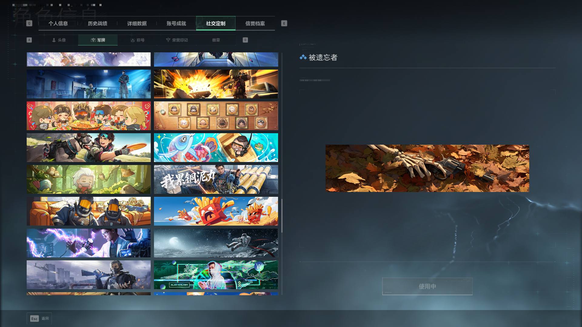582x327 pixels.
Task: Select the dog and frisbee banner
Action: pos(89,148)
